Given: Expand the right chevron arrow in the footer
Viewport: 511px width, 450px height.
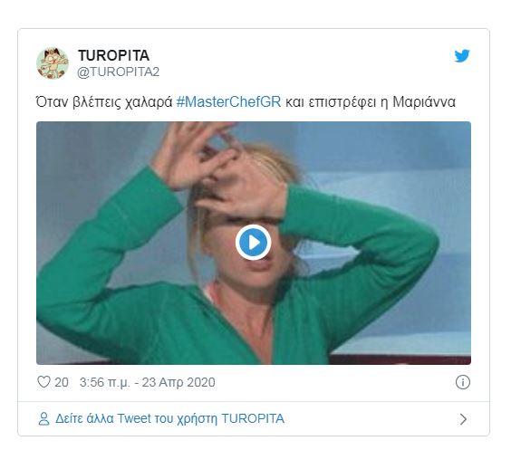Looking at the screenshot, I should click(x=463, y=419).
